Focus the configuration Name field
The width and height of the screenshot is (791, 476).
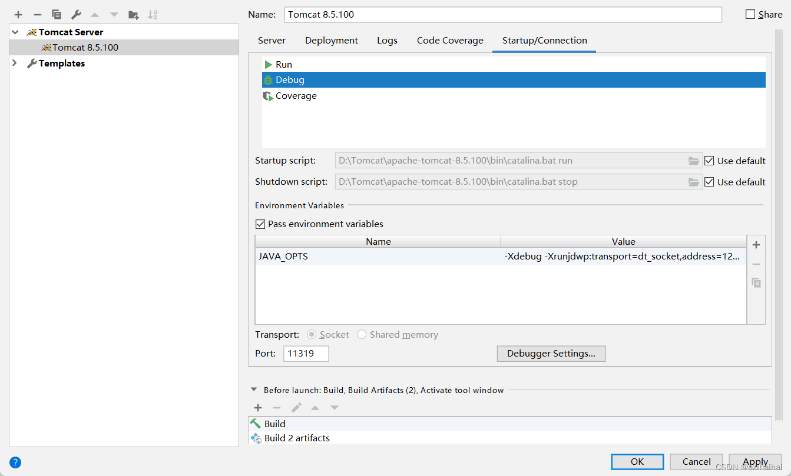click(503, 15)
